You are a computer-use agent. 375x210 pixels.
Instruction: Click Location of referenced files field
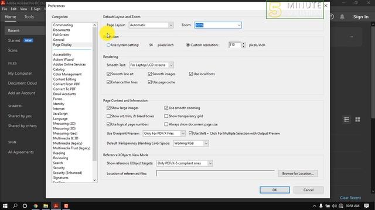point(215,173)
